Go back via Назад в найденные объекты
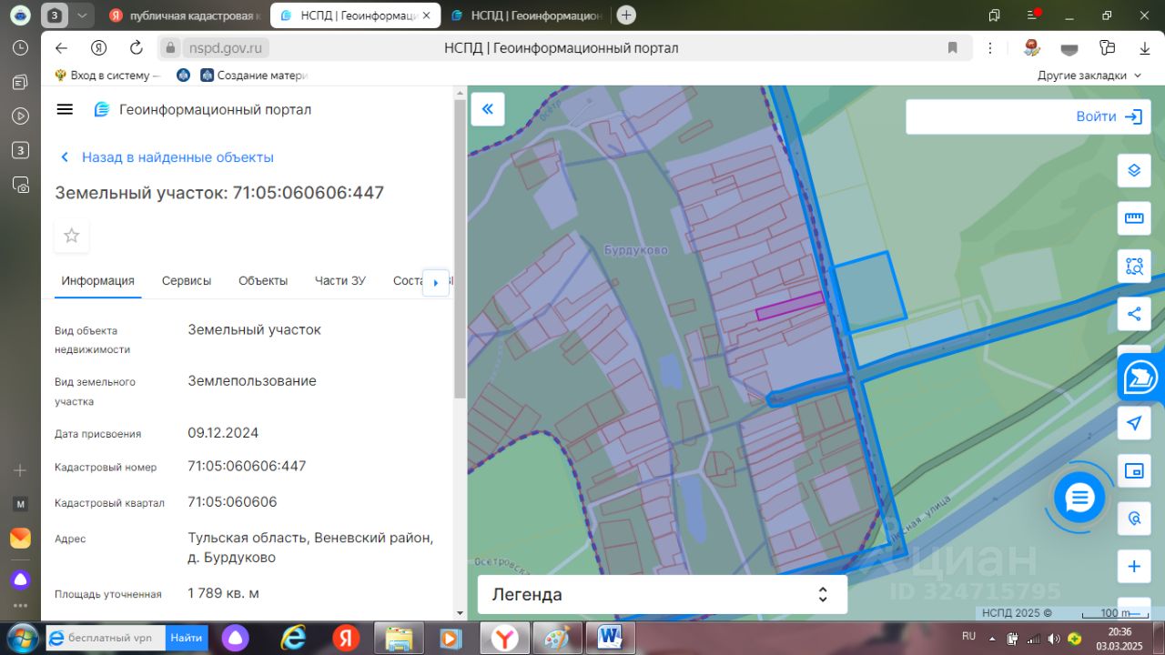This screenshot has width=1165, height=655. coord(167,157)
